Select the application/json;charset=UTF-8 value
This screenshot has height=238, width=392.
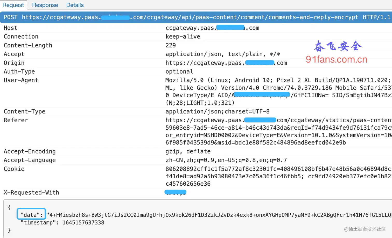pos(218,111)
